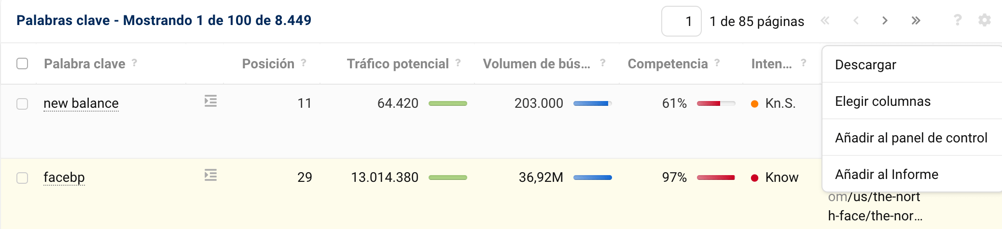Select Añadir al panel de control

tap(911, 138)
